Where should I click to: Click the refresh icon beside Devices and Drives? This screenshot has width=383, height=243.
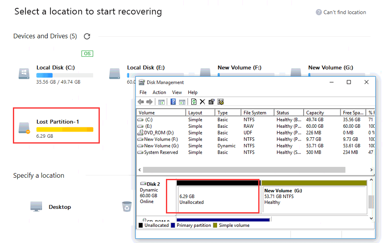coord(87,36)
